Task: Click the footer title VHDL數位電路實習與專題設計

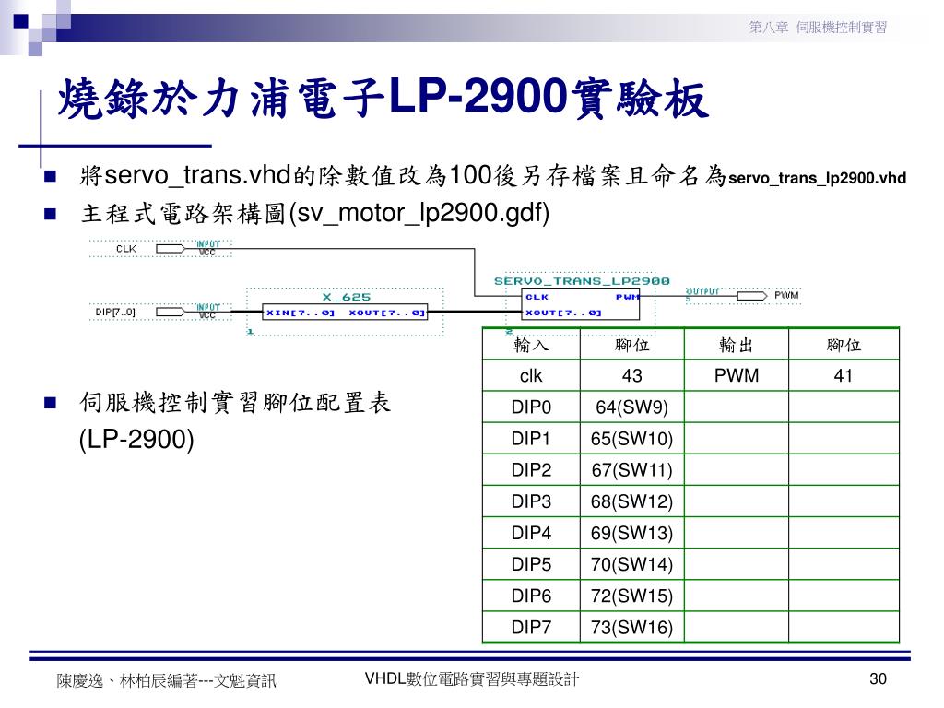Action: 472,679
